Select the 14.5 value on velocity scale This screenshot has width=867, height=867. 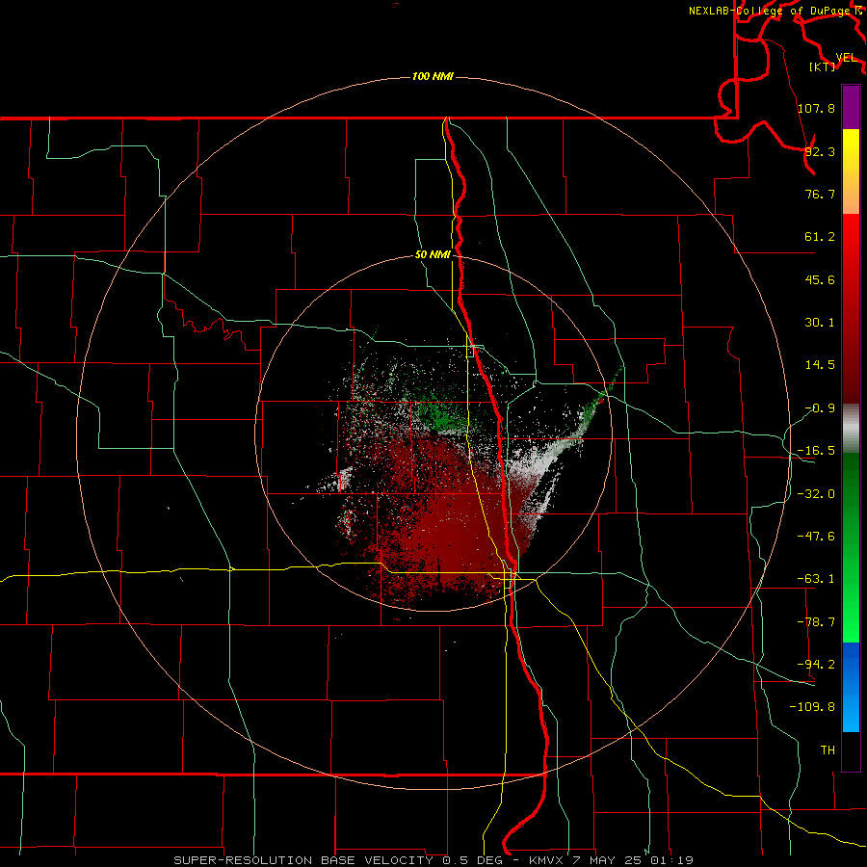(x=820, y=365)
